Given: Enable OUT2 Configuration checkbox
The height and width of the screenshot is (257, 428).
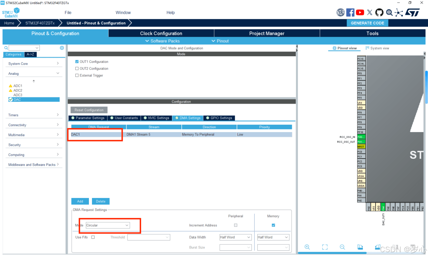Looking at the screenshot, I should 77,68.
